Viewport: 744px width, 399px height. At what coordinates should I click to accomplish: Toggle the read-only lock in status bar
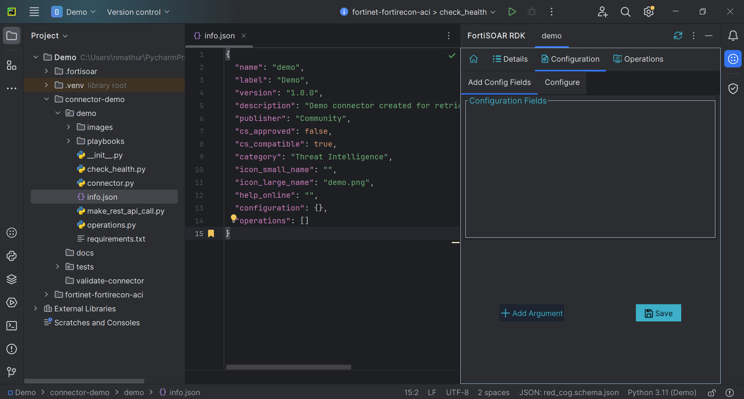coord(712,392)
